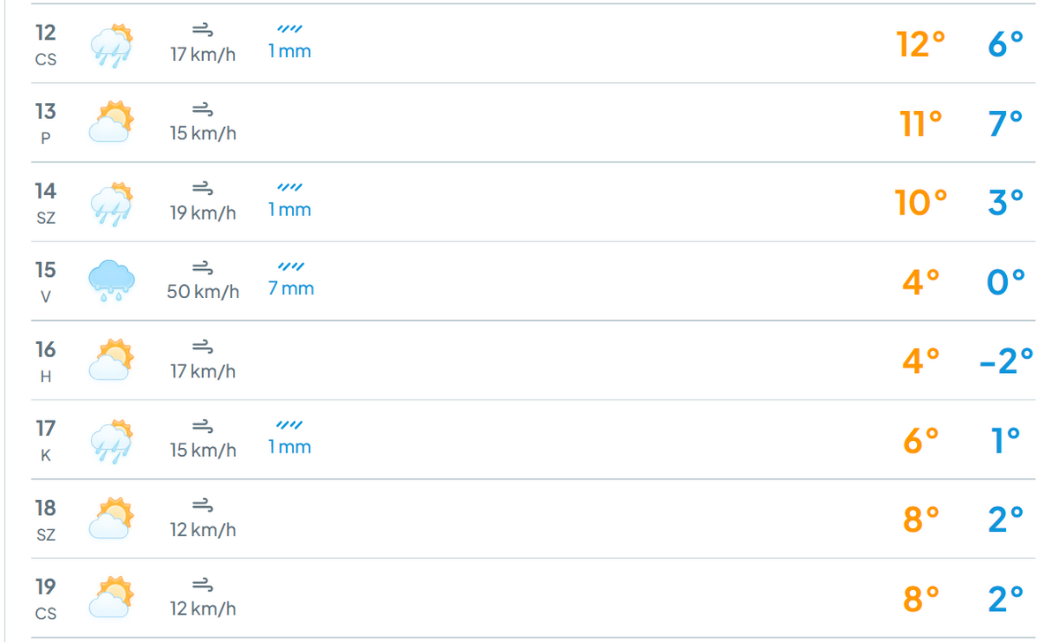Click the partly cloudy icon for day 19
Viewport: 1059px width, 642px height.
pos(111,597)
